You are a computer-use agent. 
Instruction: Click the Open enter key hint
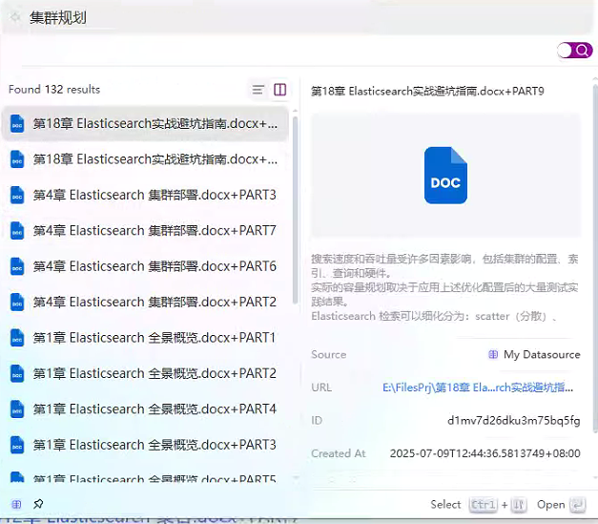pos(561,505)
